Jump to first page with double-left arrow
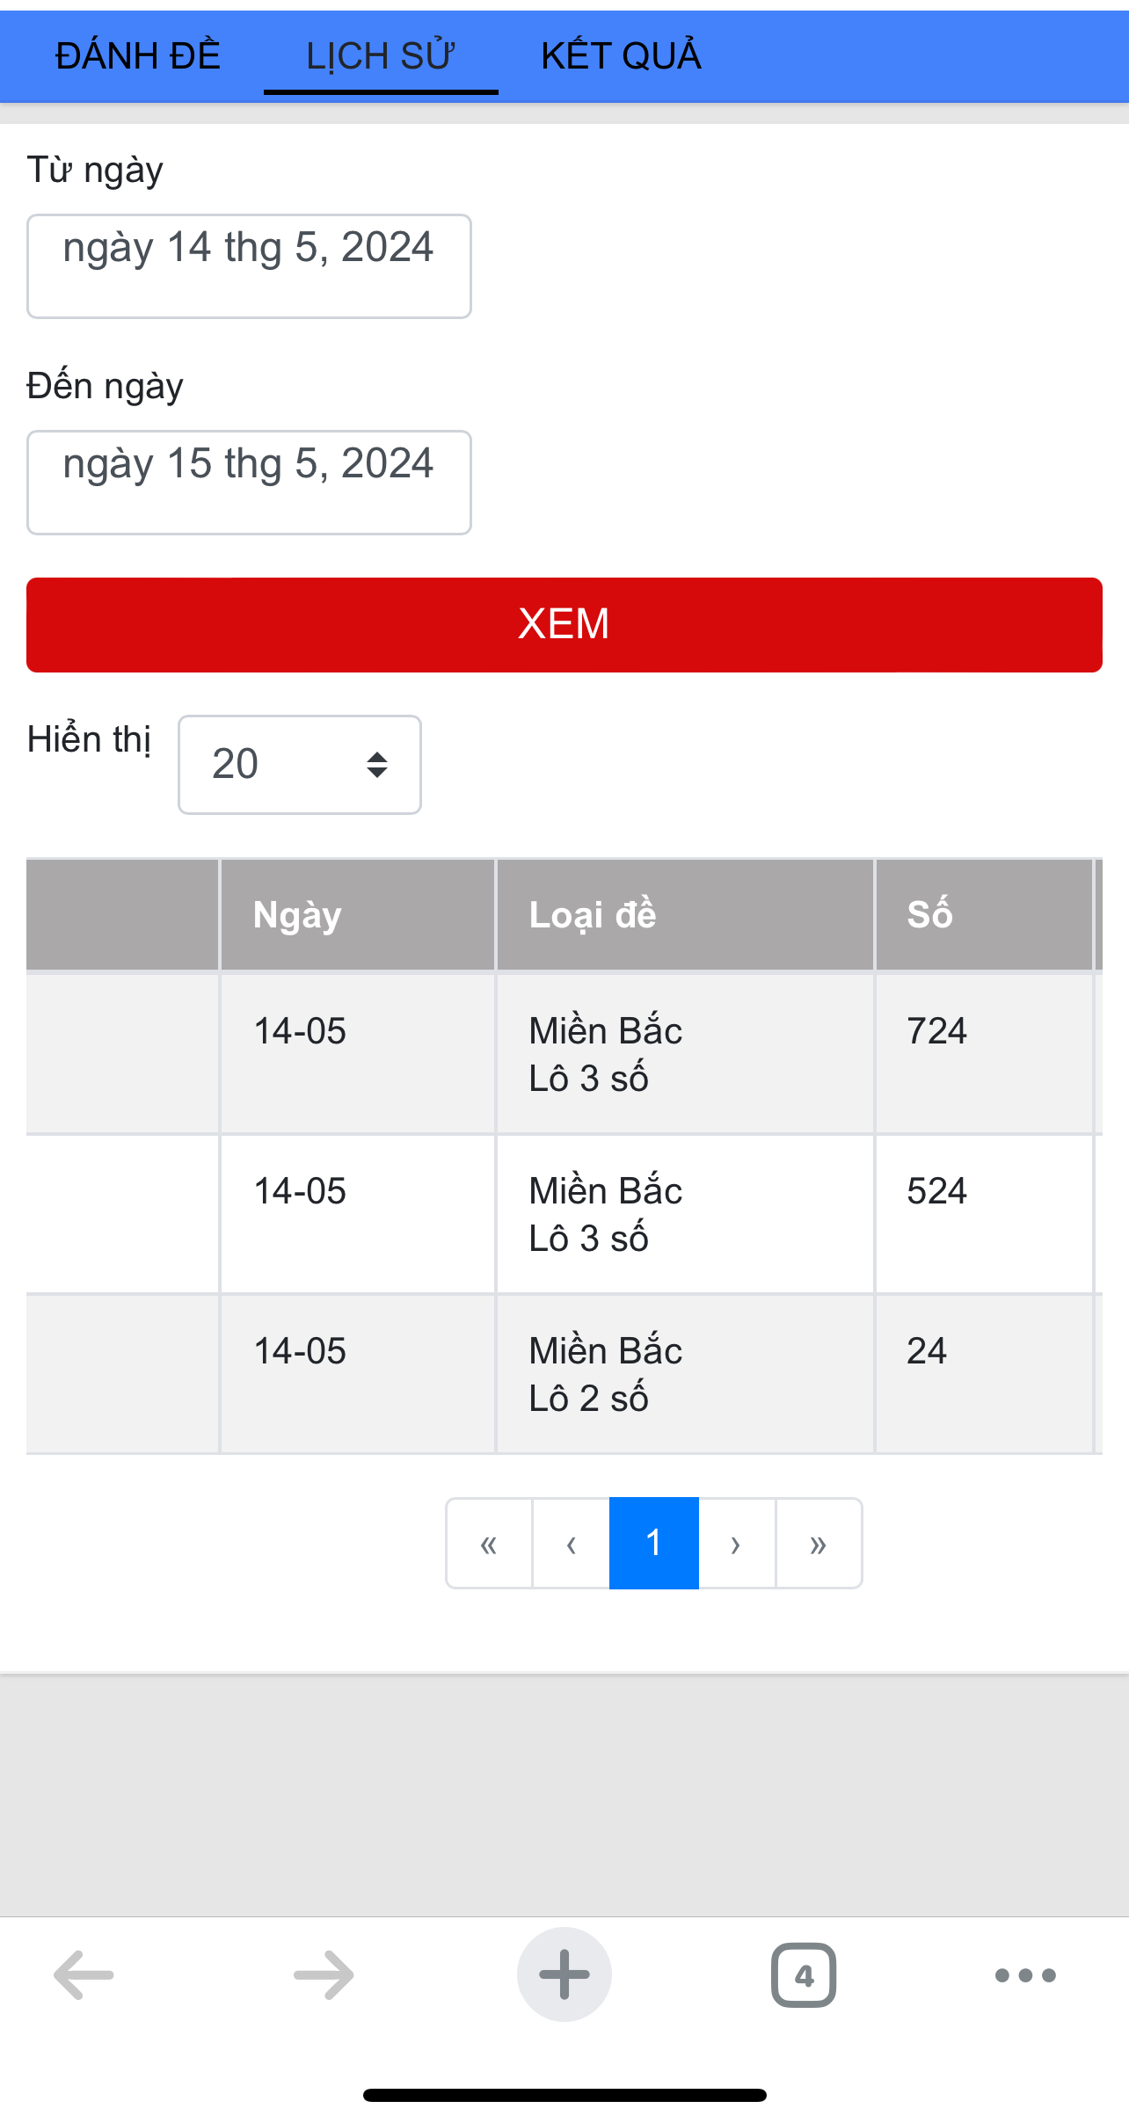The width and height of the screenshot is (1129, 2123). 489,1544
